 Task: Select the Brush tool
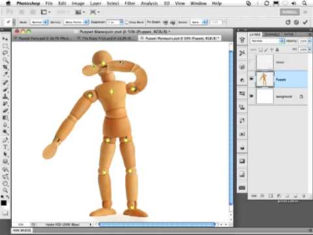5,89
